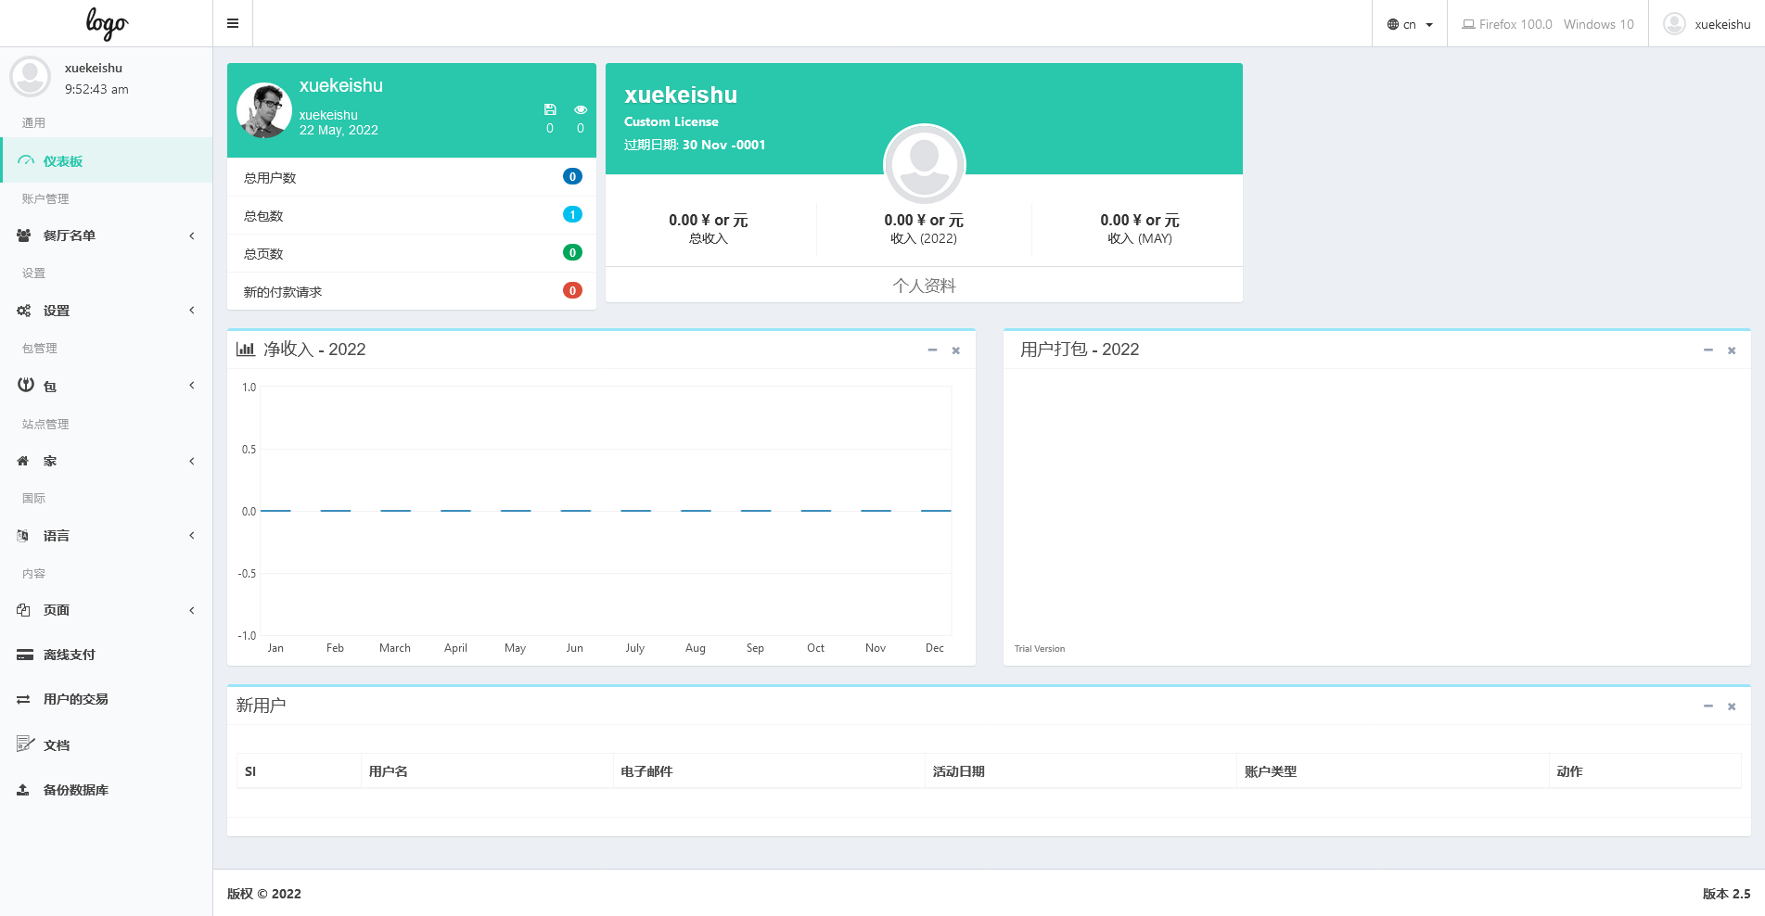Collapse the 净收入 - 2022 chart panel
This screenshot has height=916, width=1765.
click(x=932, y=350)
